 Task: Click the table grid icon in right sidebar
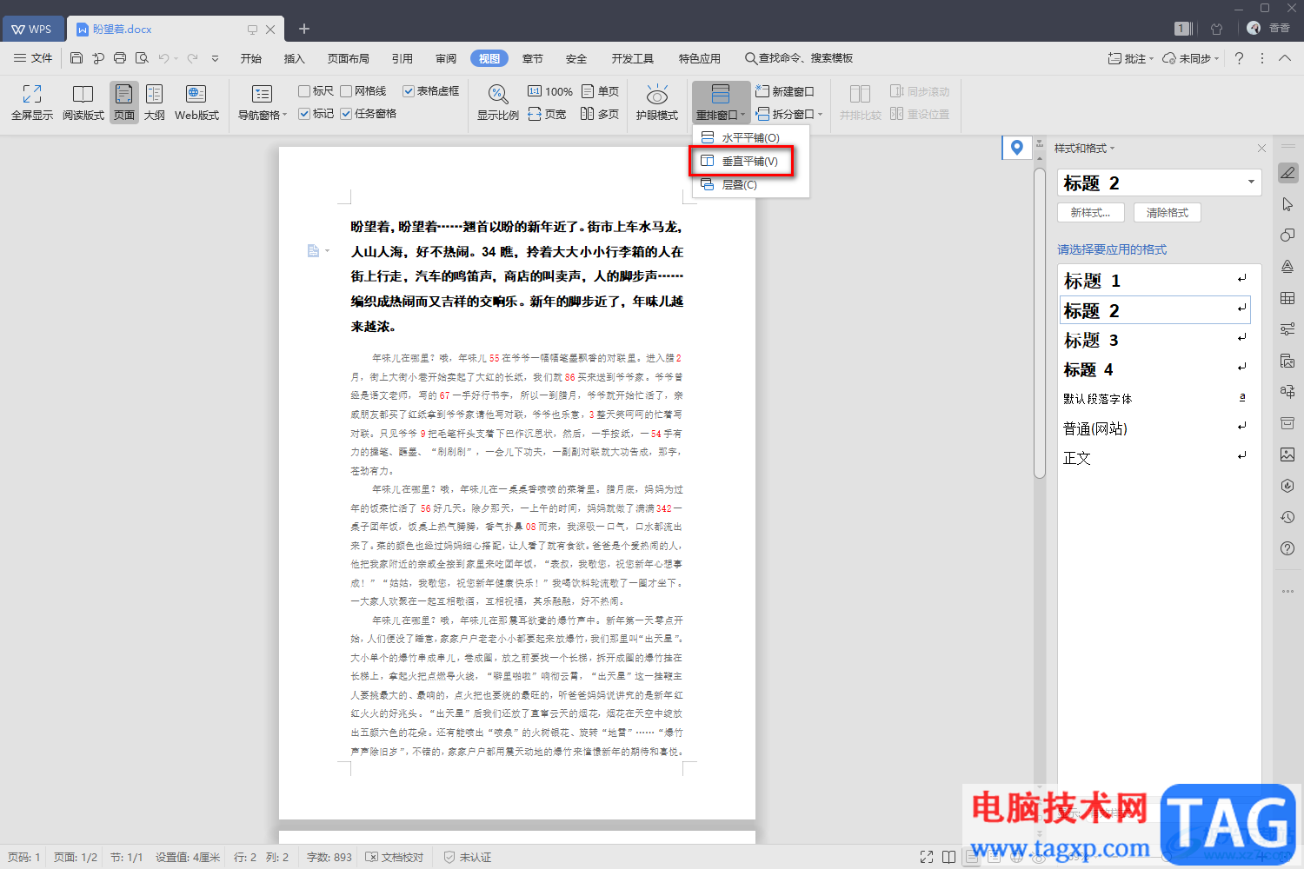1287,298
